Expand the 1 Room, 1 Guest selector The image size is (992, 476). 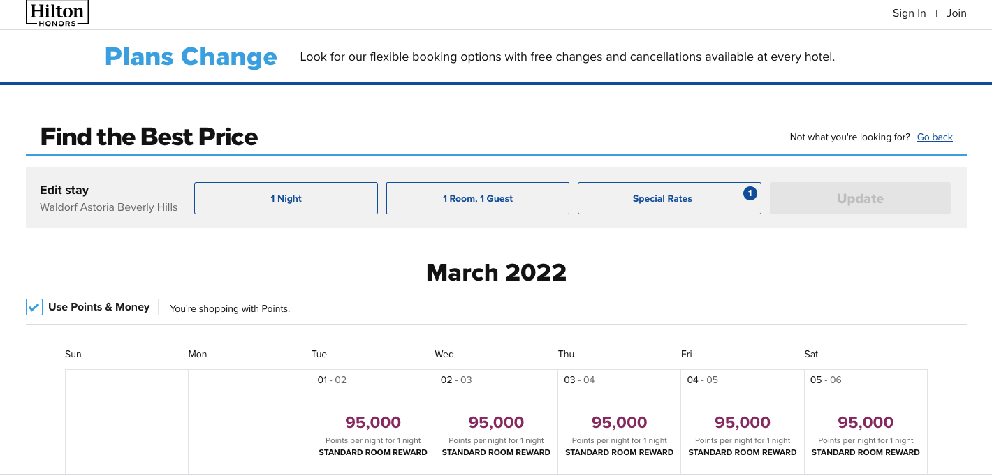point(477,198)
